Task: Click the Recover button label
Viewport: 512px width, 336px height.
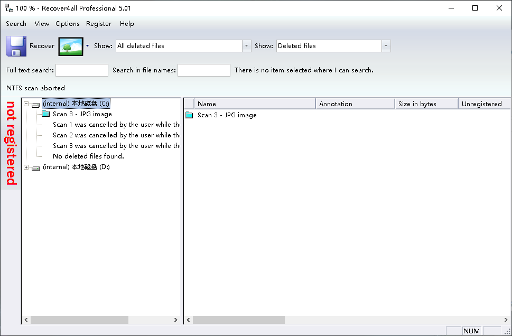Action: coord(42,46)
